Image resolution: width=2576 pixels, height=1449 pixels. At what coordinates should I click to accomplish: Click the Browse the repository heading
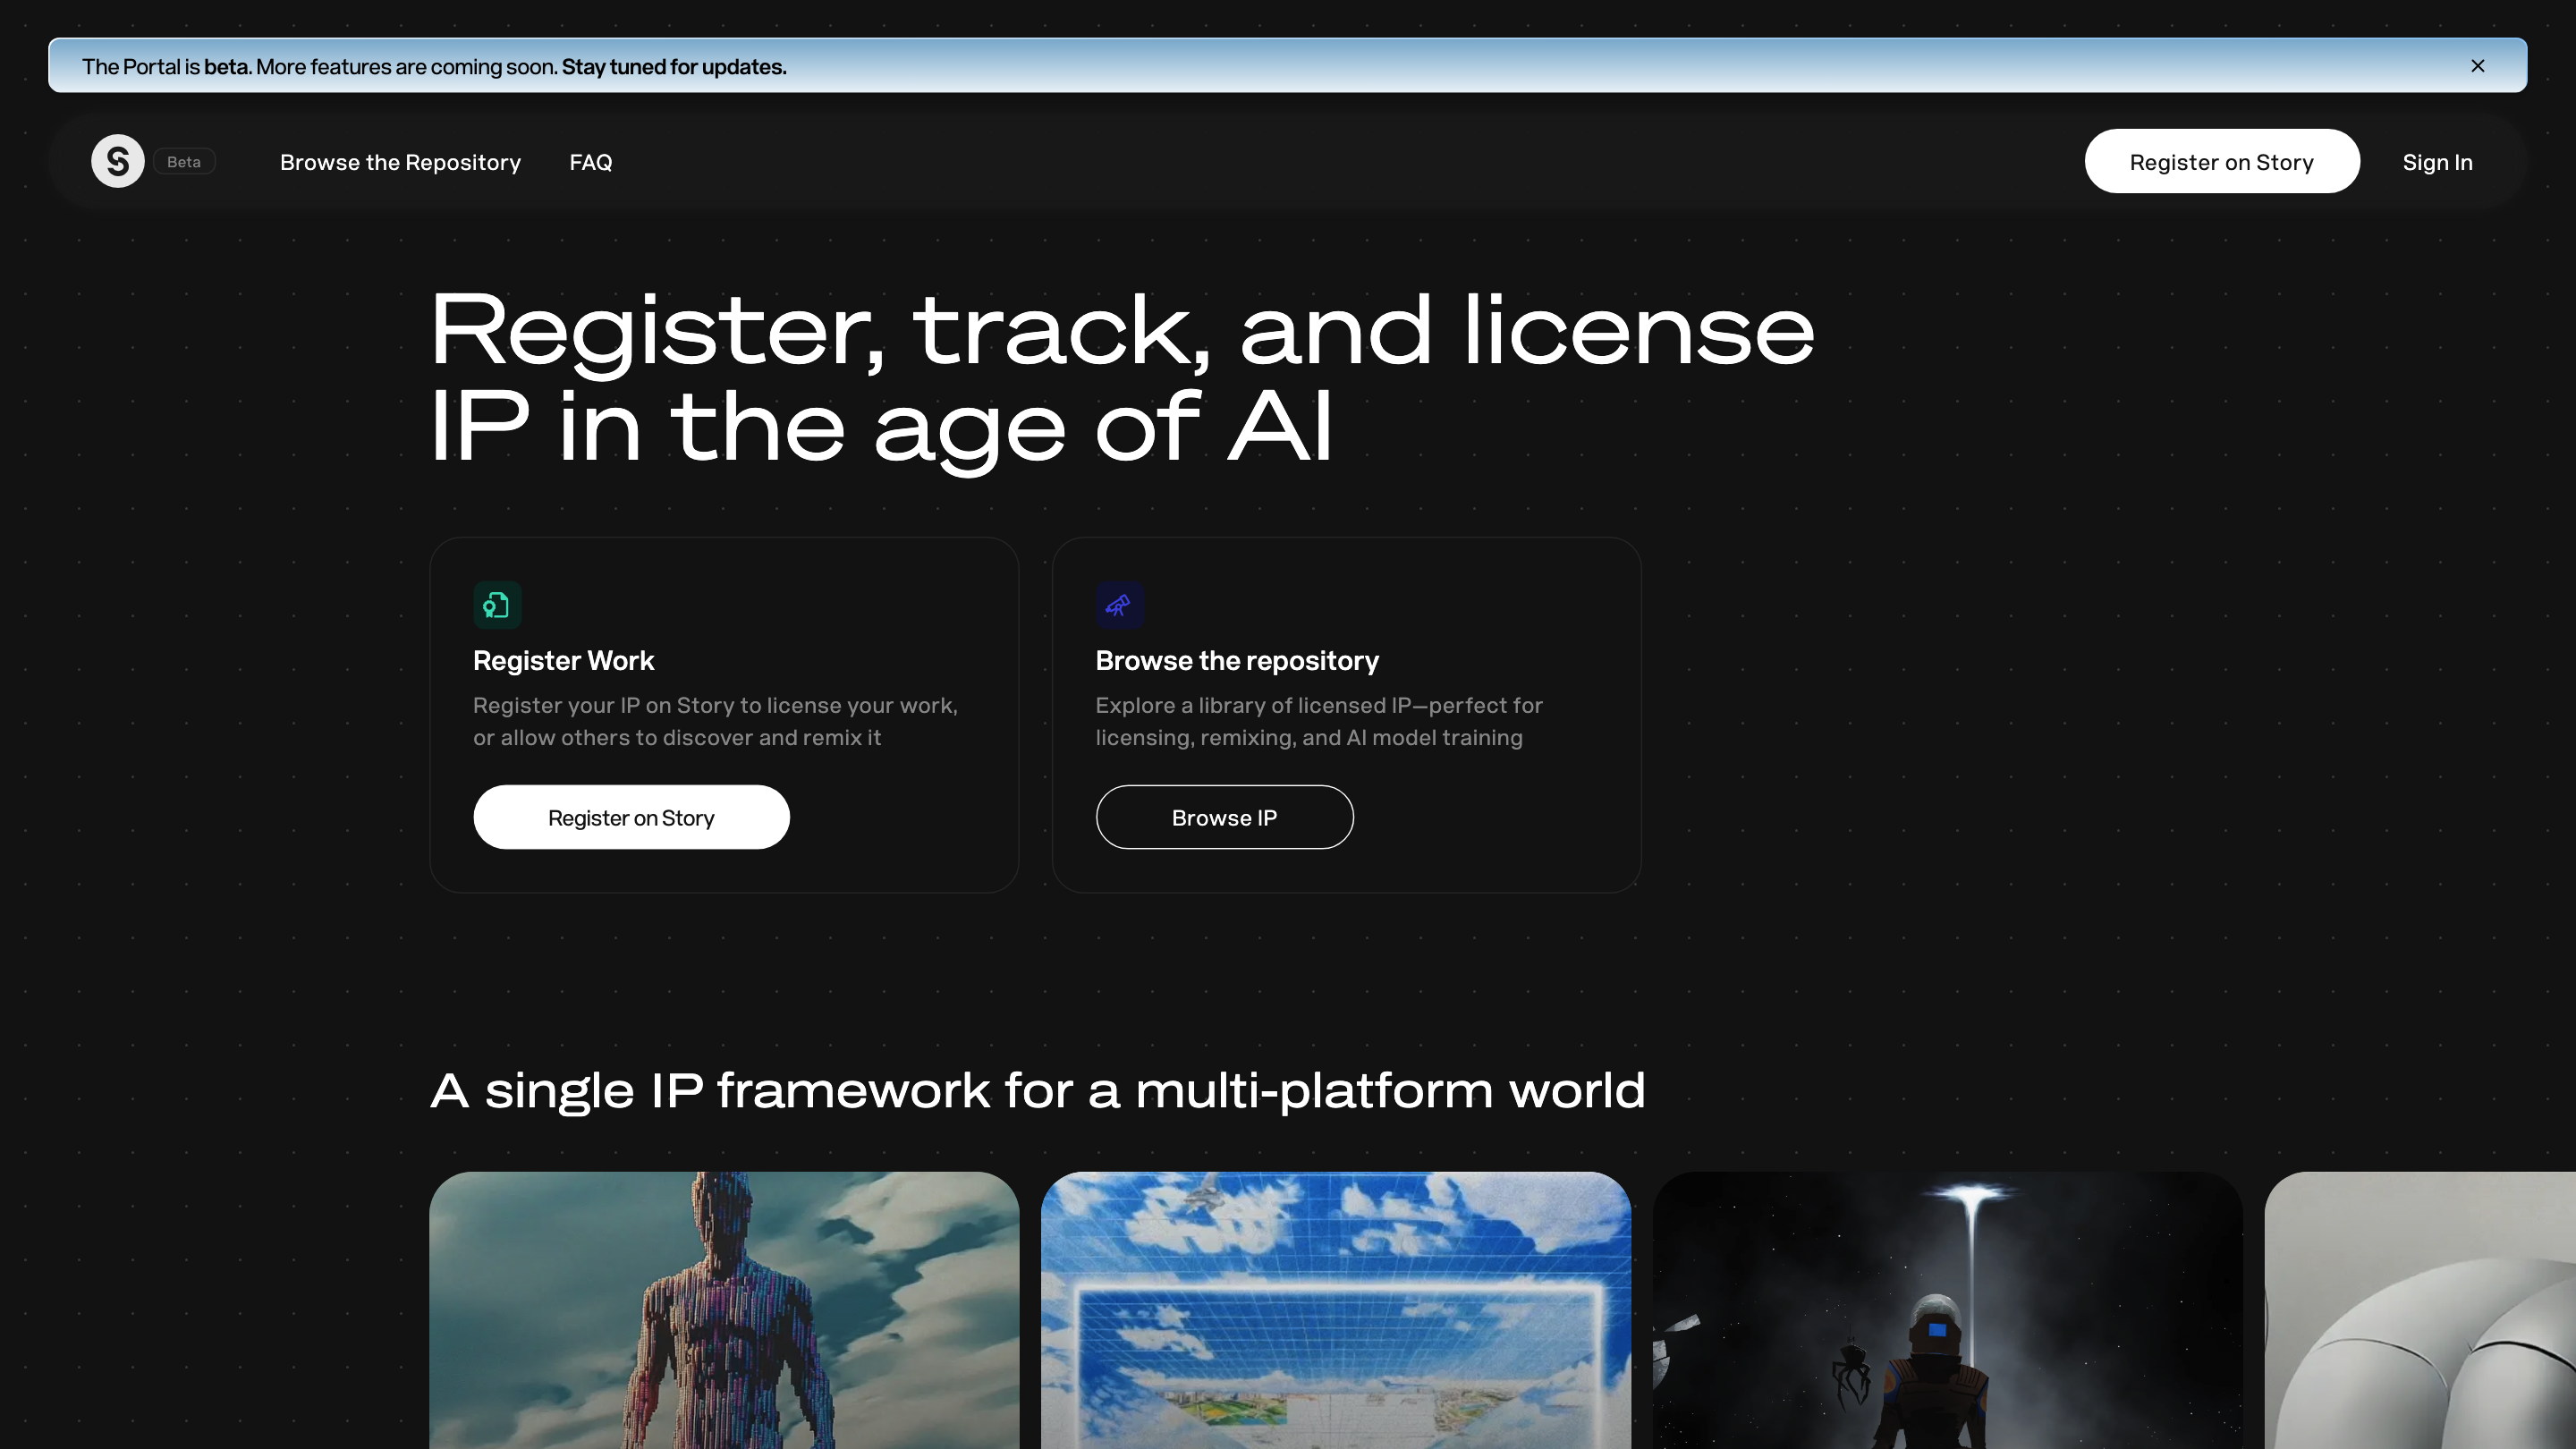coord(1236,660)
